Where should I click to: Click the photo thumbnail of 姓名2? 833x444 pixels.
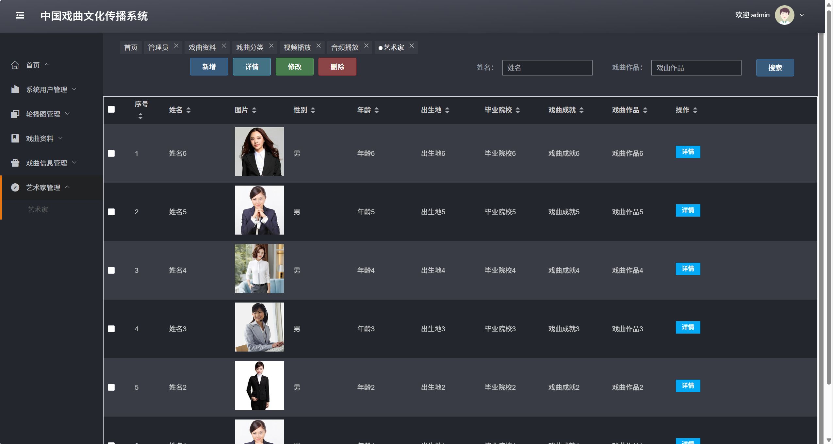click(x=259, y=386)
